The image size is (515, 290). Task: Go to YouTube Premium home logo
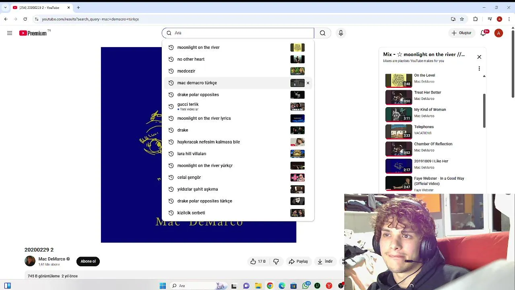pos(34,33)
